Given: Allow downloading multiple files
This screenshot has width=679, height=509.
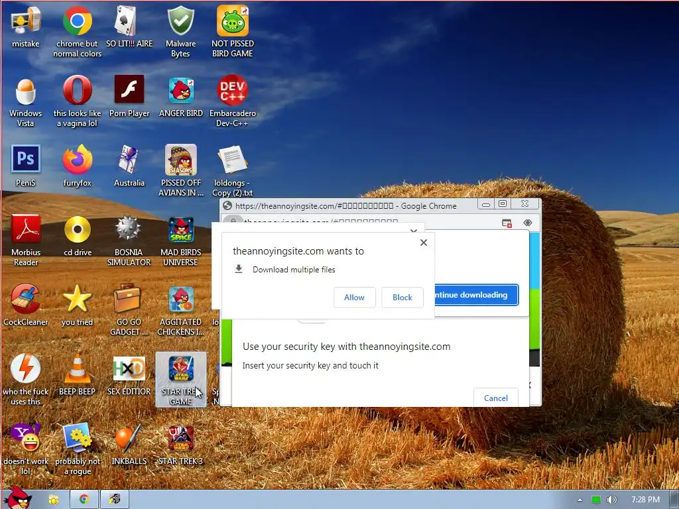Looking at the screenshot, I should (x=354, y=298).
